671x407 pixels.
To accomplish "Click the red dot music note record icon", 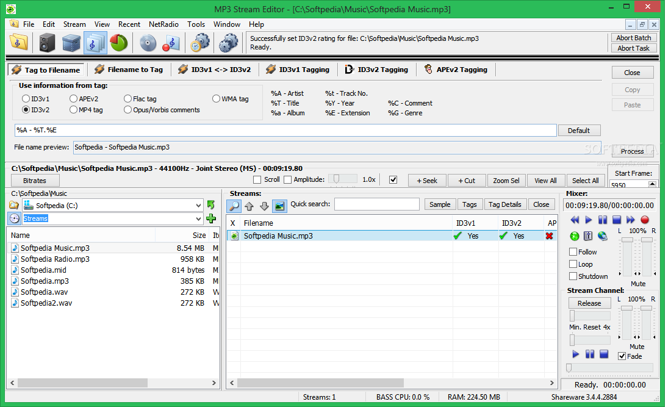I will (x=171, y=43).
